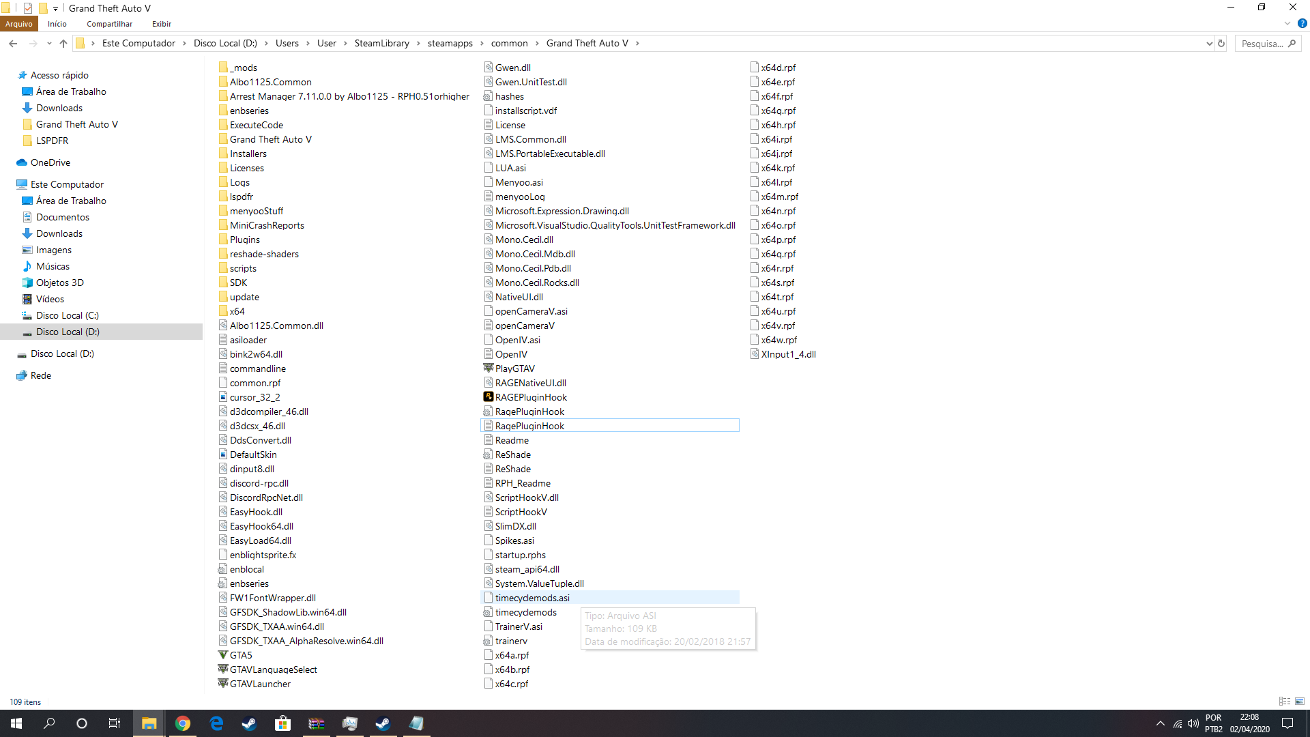
Task: Select the GTA5 executable icon
Action: 222,655
